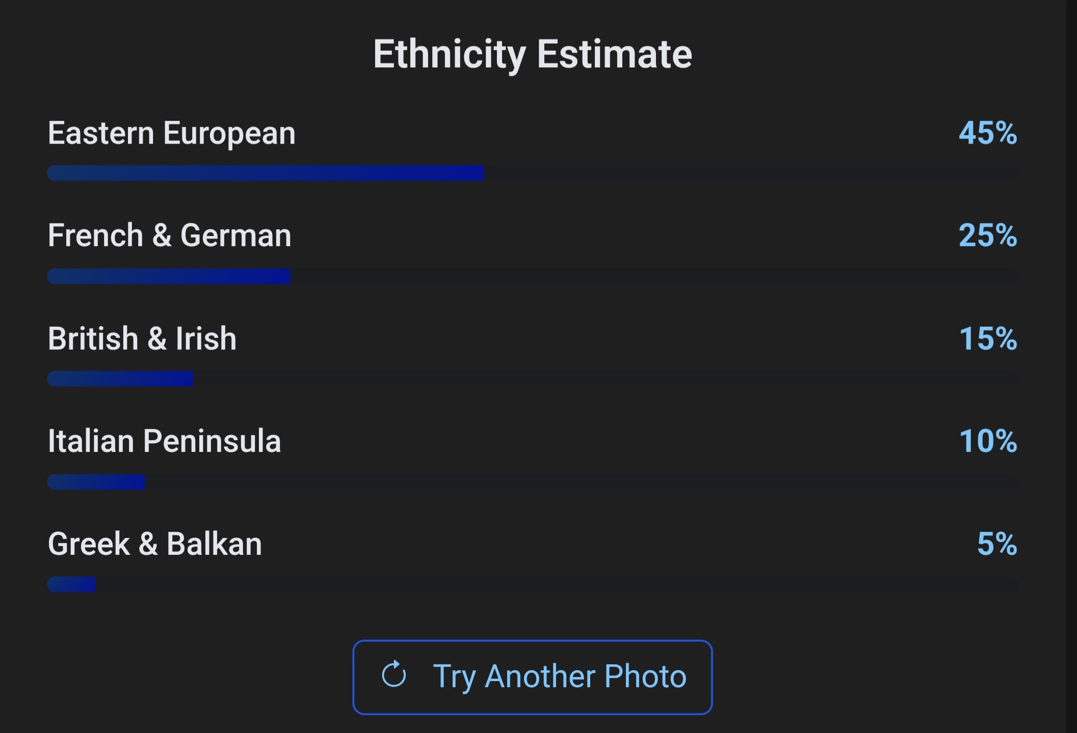Click the Italian Peninsula progress bar
Image resolution: width=1077 pixels, height=733 pixels.
(533, 482)
